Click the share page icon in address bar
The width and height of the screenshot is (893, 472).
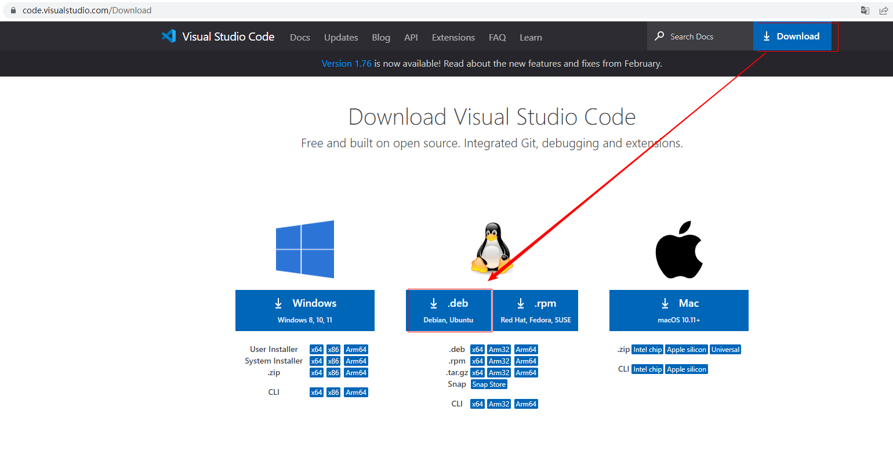tap(884, 10)
